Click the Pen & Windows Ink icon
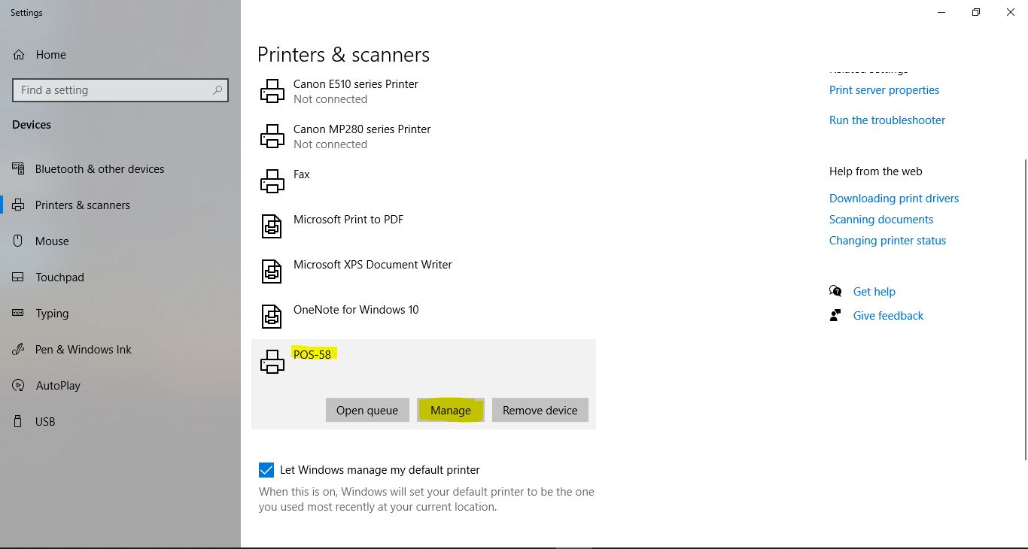Viewport: 1028px width, 549px height. tap(19, 349)
